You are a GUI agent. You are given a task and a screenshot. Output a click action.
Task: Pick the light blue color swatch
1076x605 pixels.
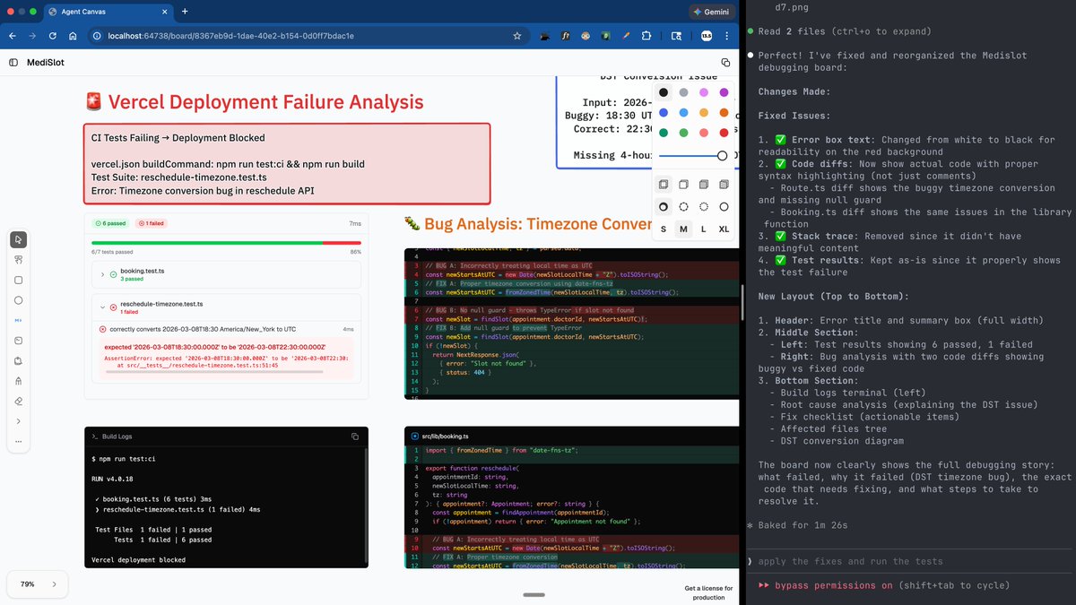click(x=683, y=113)
